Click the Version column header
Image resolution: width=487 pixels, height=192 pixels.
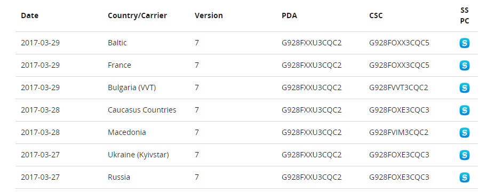click(209, 15)
